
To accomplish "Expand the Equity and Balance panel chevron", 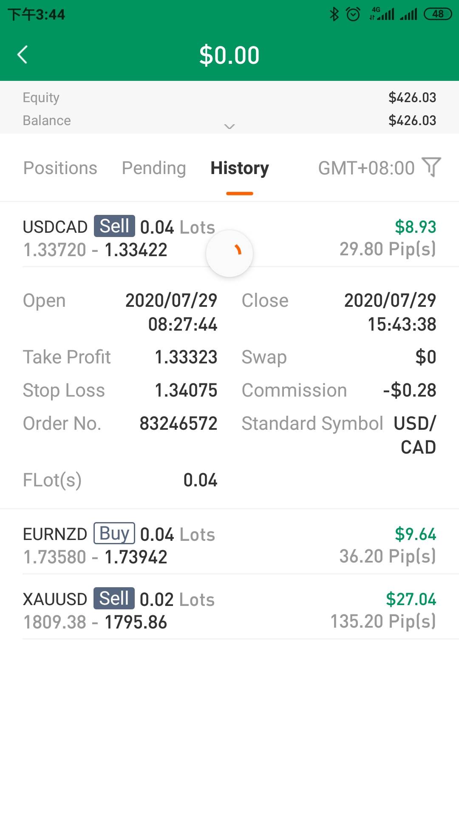I will (x=229, y=126).
